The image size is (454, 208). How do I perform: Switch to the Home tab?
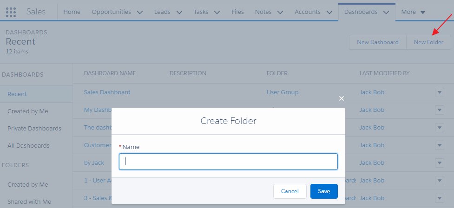pos(72,12)
